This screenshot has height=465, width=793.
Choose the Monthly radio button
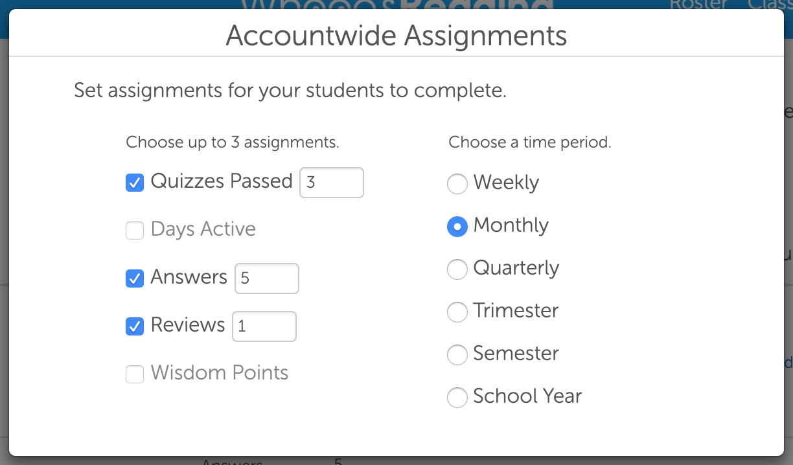457,227
